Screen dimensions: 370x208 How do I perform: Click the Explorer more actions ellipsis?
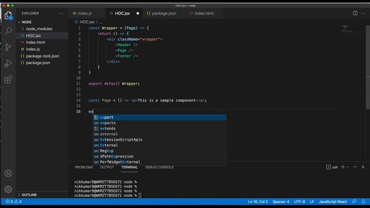tap(61, 13)
